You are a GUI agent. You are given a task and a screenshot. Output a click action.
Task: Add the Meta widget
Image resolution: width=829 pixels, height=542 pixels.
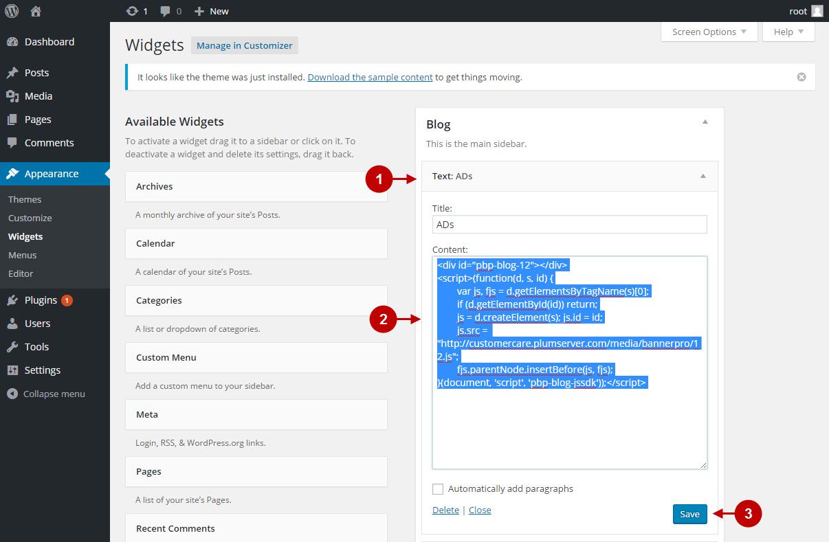tap(256, 414)
